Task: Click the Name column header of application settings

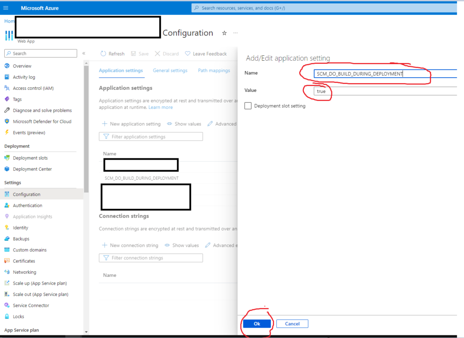Action: (110, 154)
